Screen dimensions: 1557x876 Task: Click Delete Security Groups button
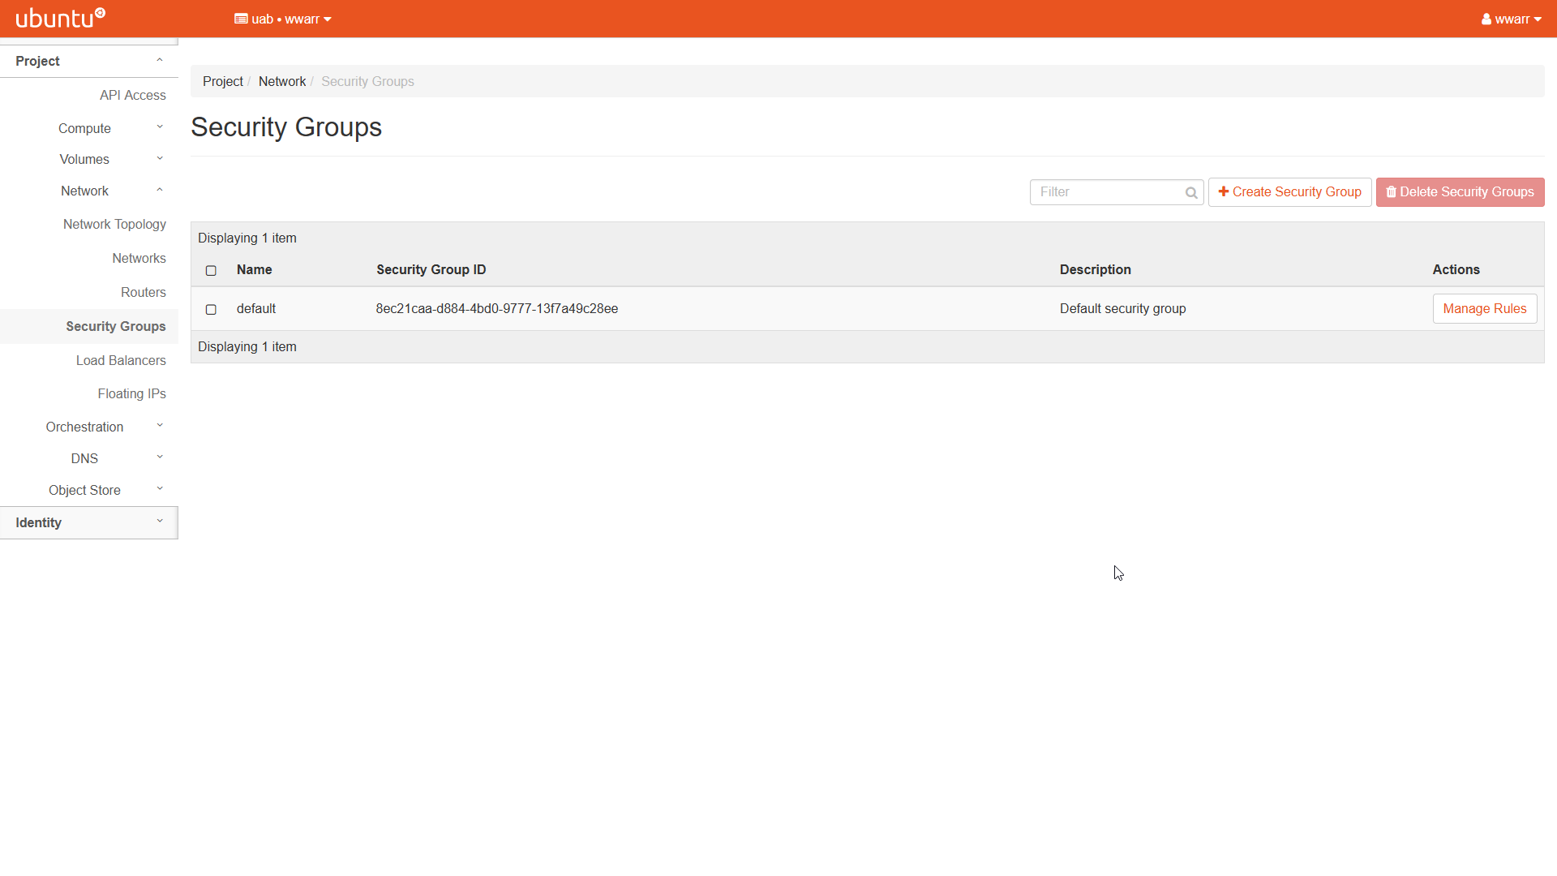[x=1460, y=192]
